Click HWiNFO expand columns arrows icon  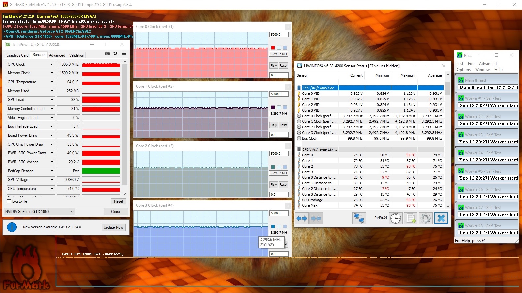click(302, 218)
